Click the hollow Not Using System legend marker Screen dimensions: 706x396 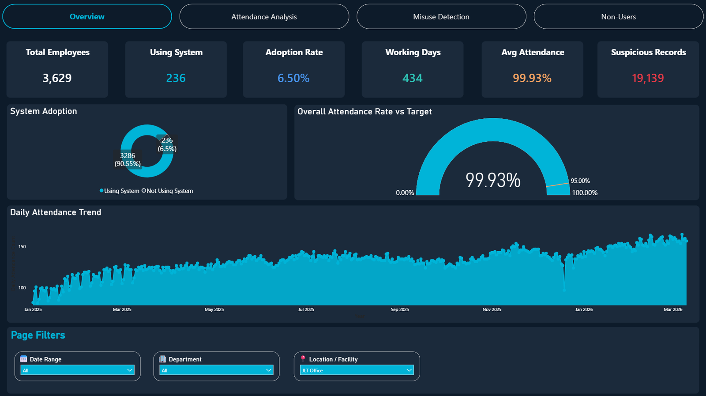[x=143, y=191]
